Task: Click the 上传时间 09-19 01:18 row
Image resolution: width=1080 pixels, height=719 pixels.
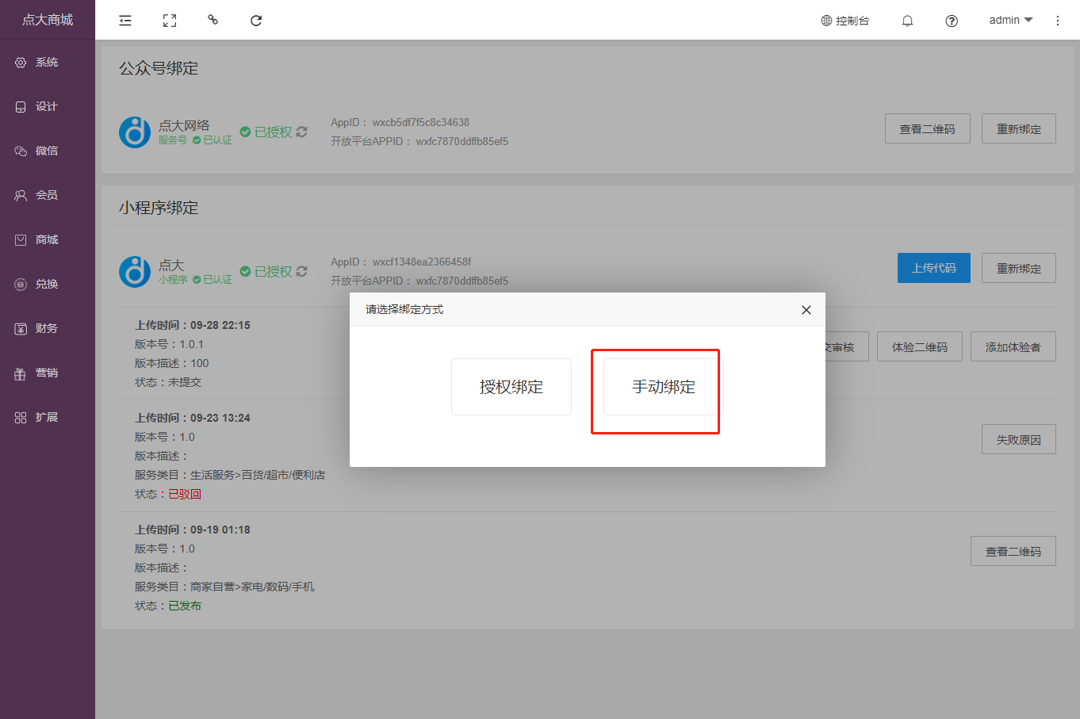Action: [193, 530]
